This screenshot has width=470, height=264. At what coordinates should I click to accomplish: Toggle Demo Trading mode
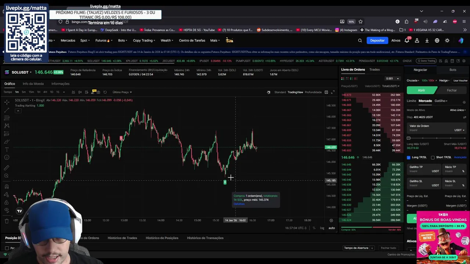[x=426, y=61]
